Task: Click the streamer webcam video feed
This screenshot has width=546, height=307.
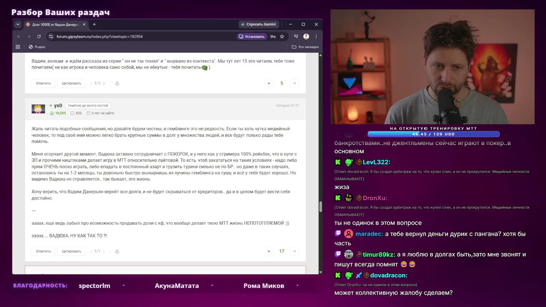Action: [x=433, y=67]
